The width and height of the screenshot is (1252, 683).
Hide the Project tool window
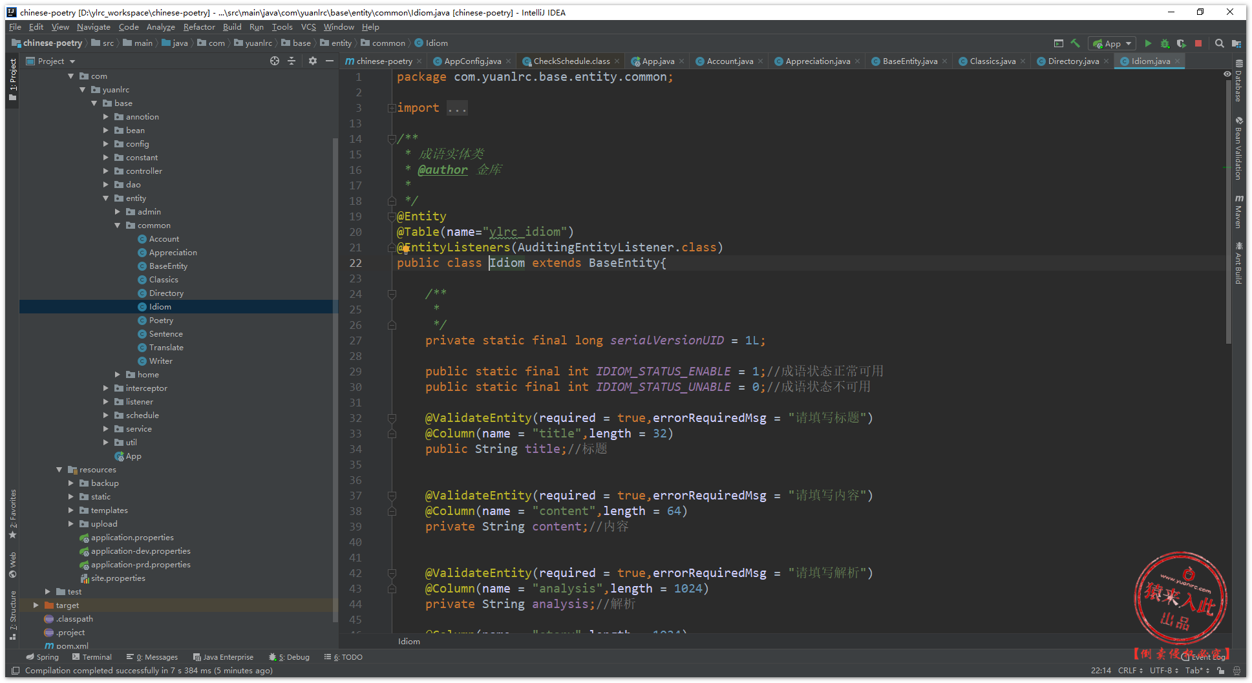pyautogui.click(x=330, y=61)
